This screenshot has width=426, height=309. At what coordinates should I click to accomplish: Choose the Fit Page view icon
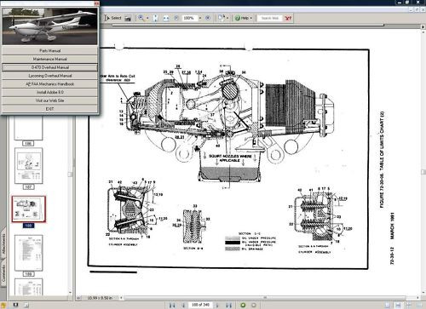tap(155, 18)
